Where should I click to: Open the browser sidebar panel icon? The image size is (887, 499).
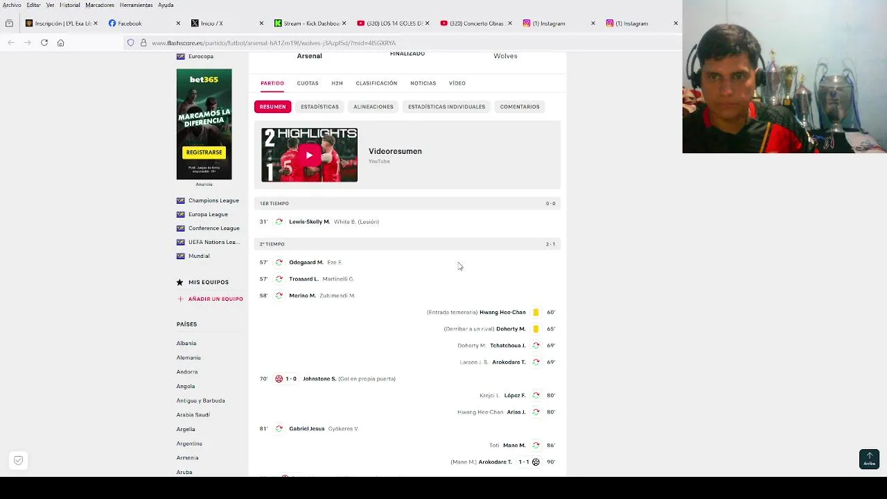coord(9,24)
